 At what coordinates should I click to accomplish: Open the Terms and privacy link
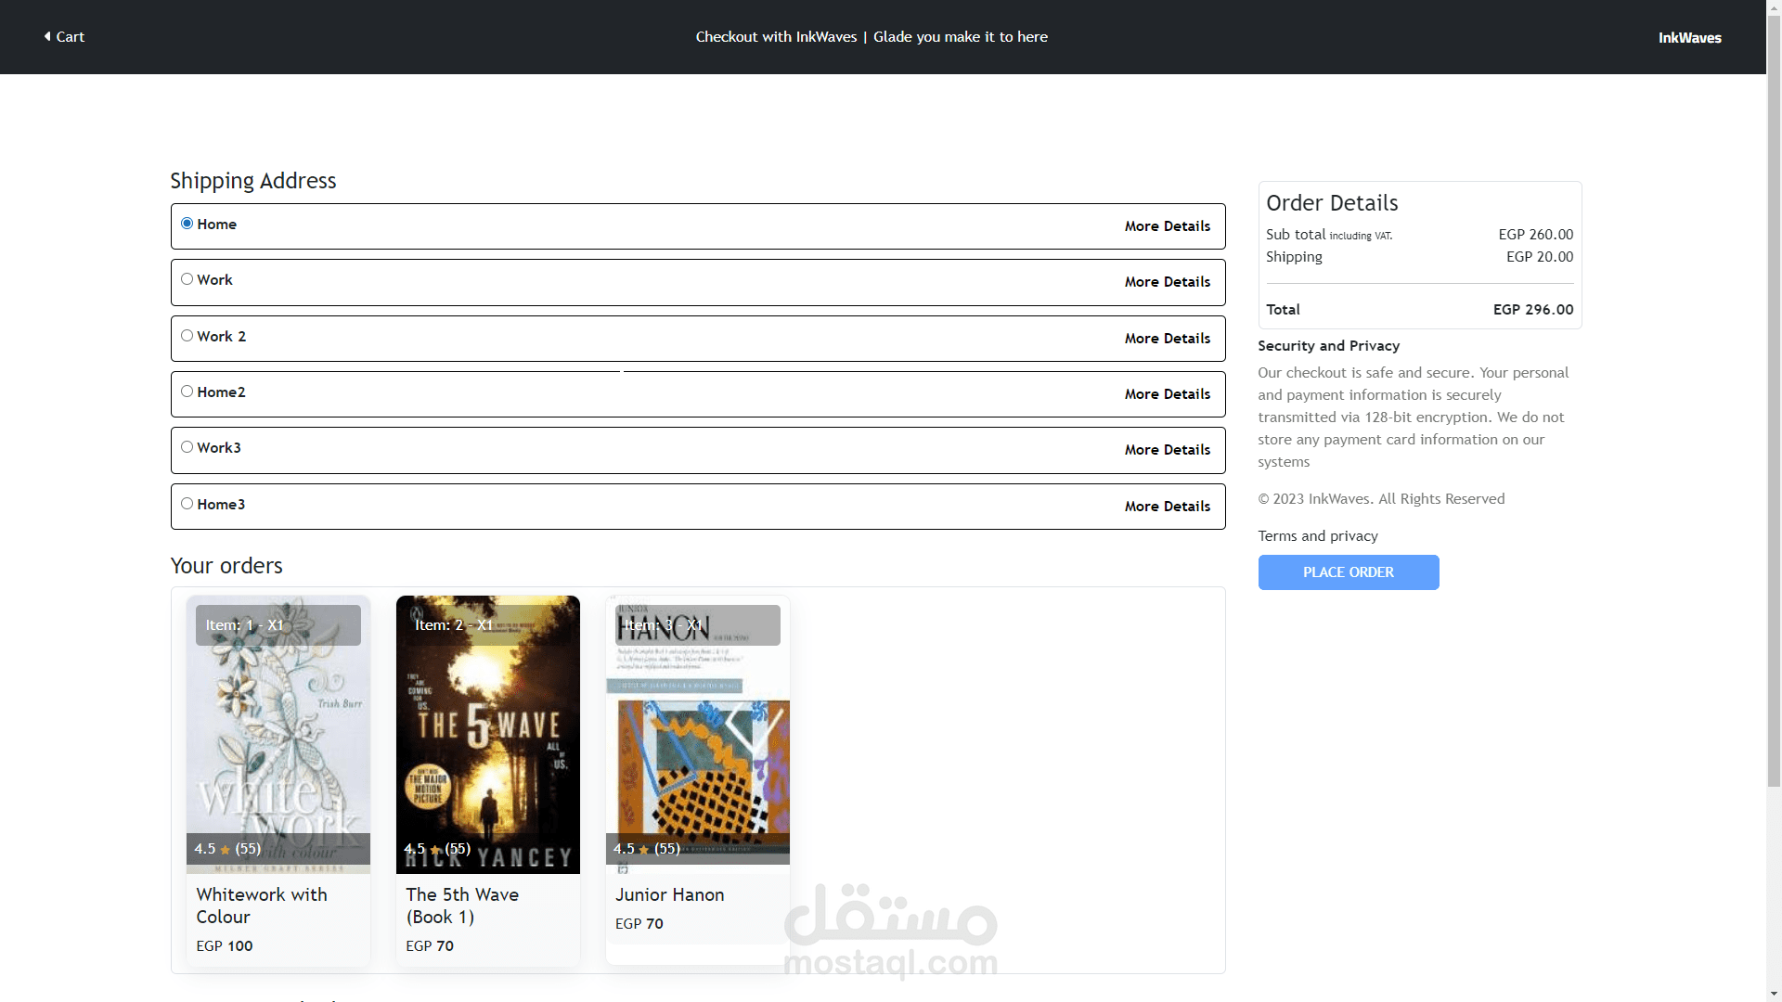pyautogui.click(x=1317, y=536)
